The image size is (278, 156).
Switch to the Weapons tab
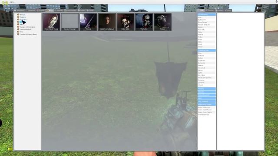[31, 10]
